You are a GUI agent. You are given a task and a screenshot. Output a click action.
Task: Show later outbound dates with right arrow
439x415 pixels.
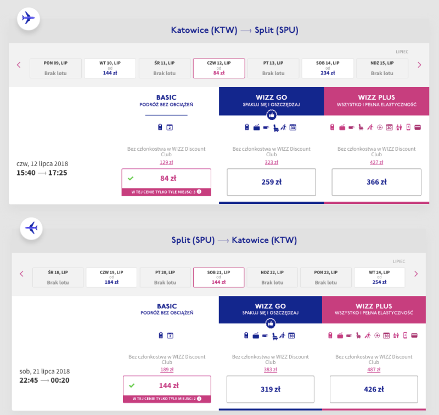click(x=419, y=65)
